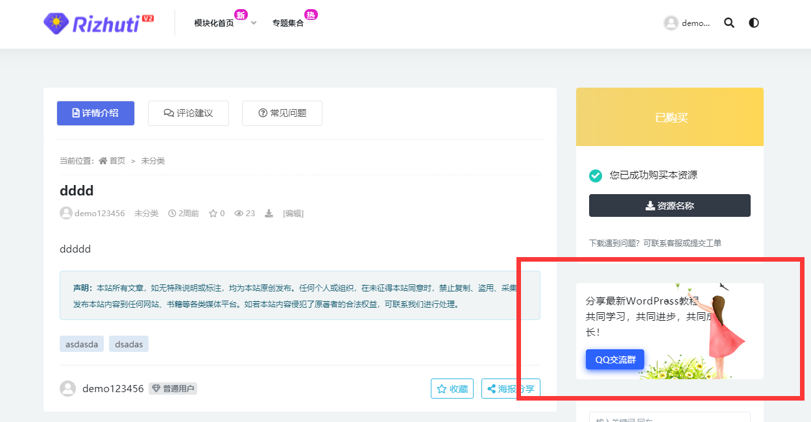Viewport: 811px width, 422px height.
Task: Open the 专题集合 menu item
Action: coord(287,23)
